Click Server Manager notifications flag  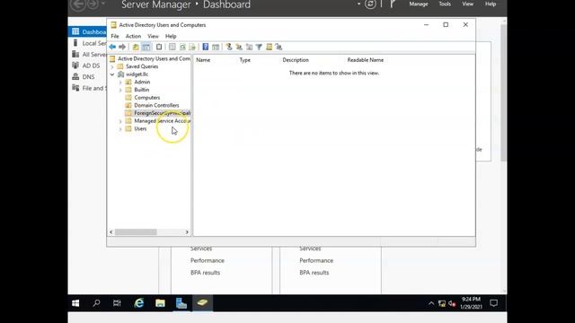pos(393,4)
